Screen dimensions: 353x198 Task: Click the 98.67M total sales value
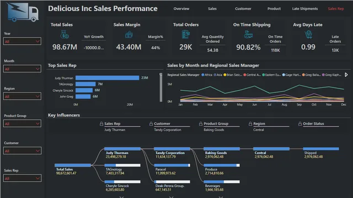(x=65, y=47)
